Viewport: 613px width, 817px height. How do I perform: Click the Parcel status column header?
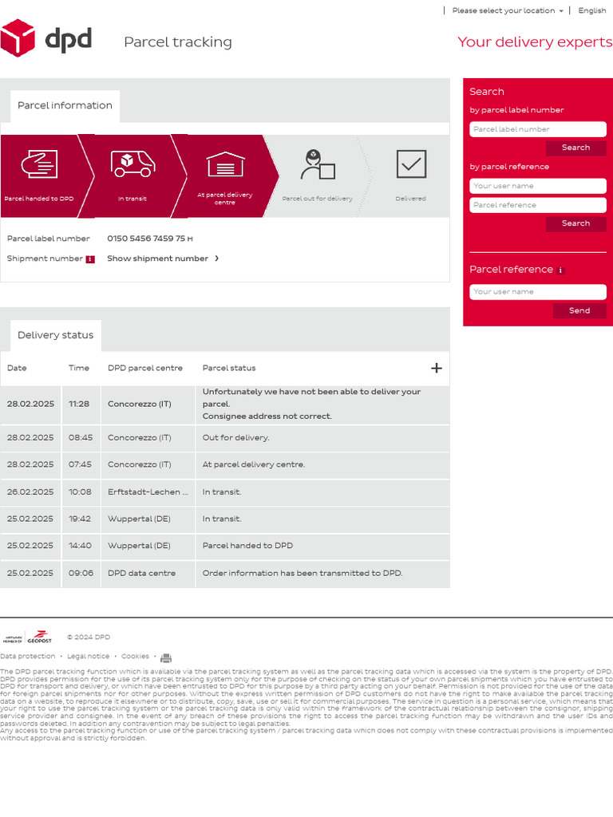229,369
